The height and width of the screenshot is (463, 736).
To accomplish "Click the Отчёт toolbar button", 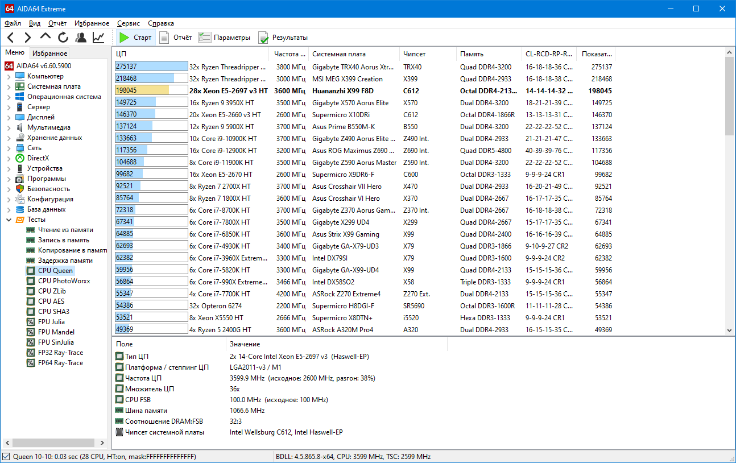I will (x=175, y=38).
